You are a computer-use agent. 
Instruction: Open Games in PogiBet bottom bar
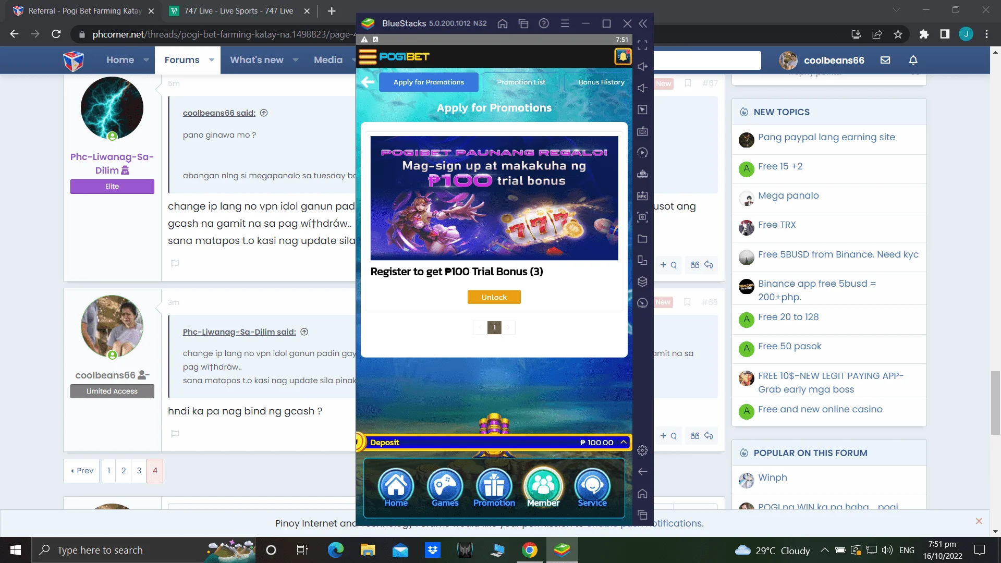point(445,488)
